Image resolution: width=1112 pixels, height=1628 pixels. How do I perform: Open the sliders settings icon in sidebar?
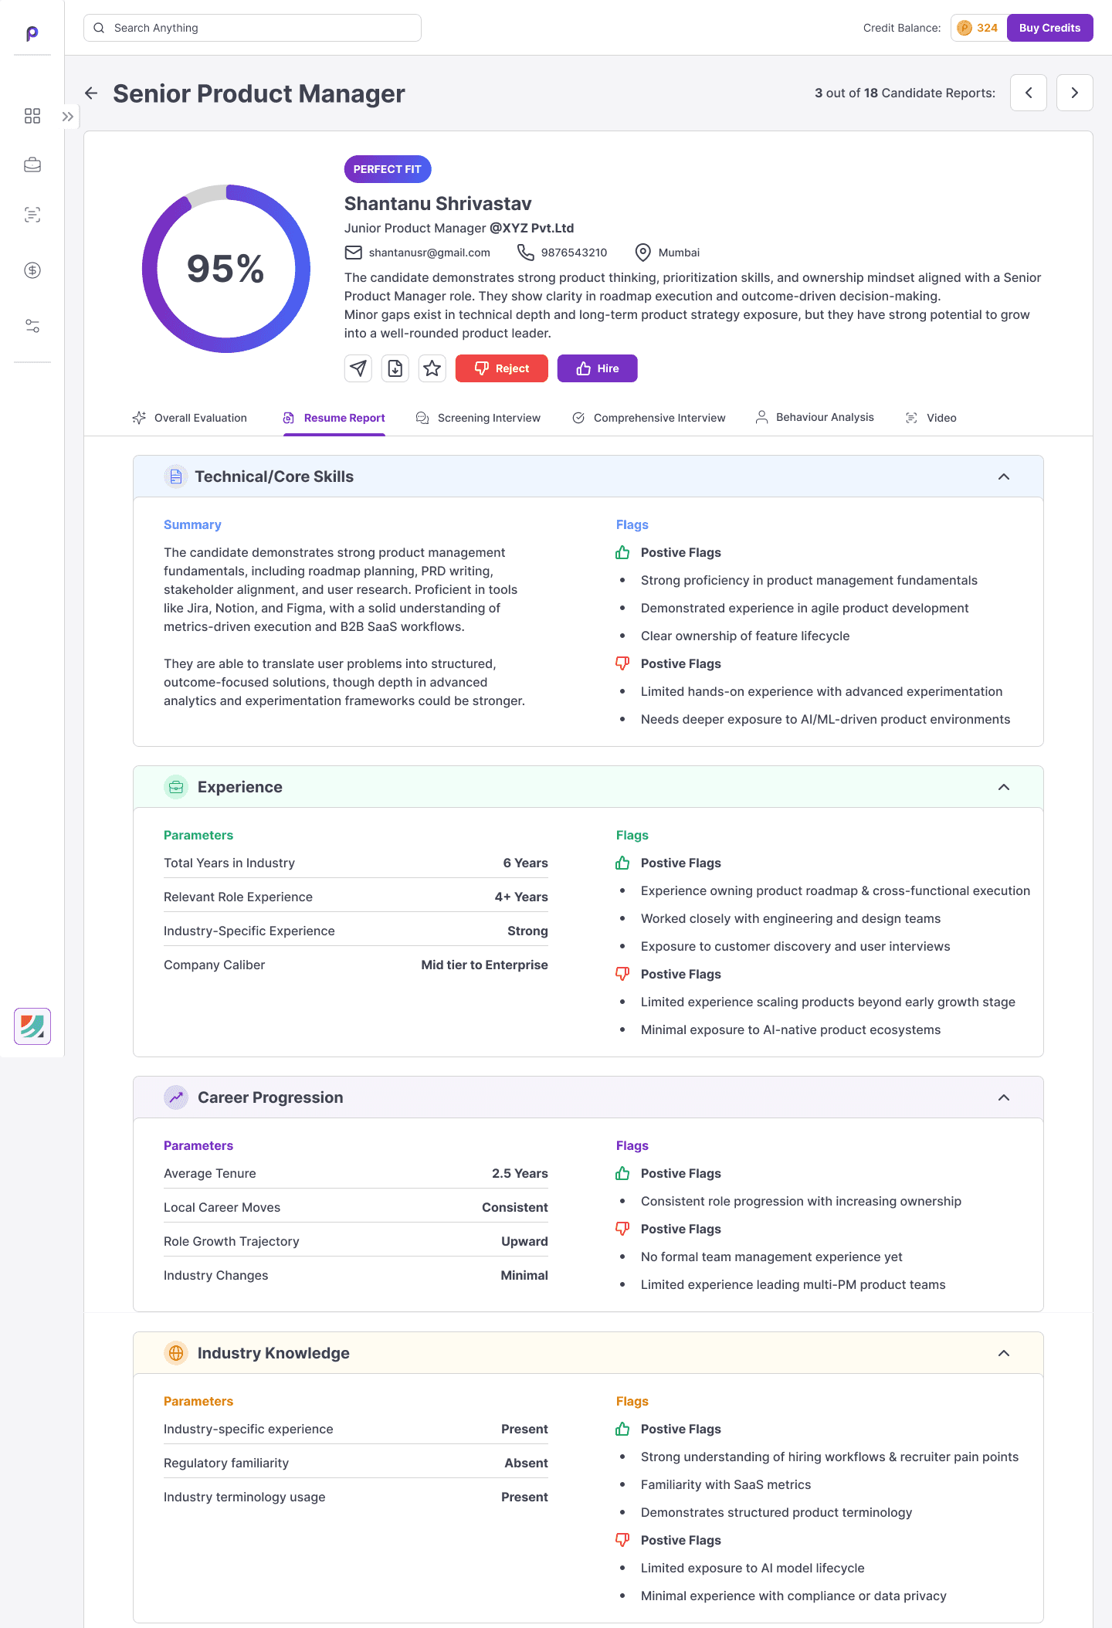click(32, 326)
